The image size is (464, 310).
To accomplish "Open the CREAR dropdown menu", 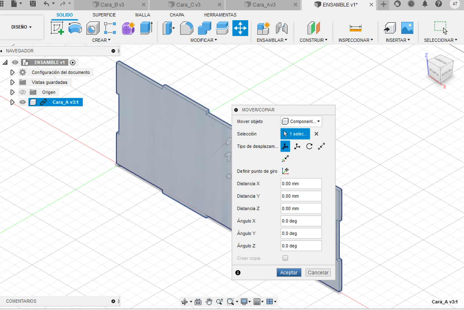I will pyautogui.click(x=101, y=40).
